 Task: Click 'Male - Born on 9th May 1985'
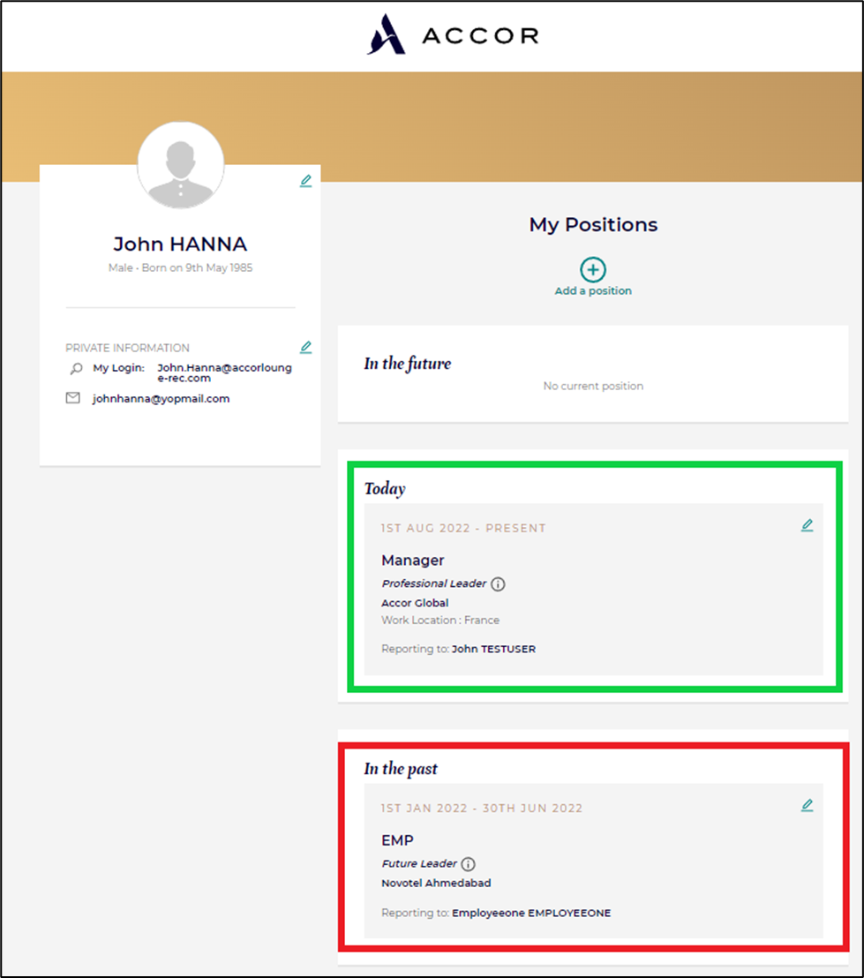click(x=180, y=267)
